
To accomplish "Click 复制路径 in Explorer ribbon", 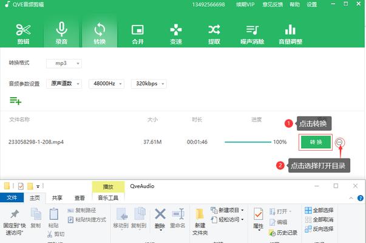I will tap(82, 210).
